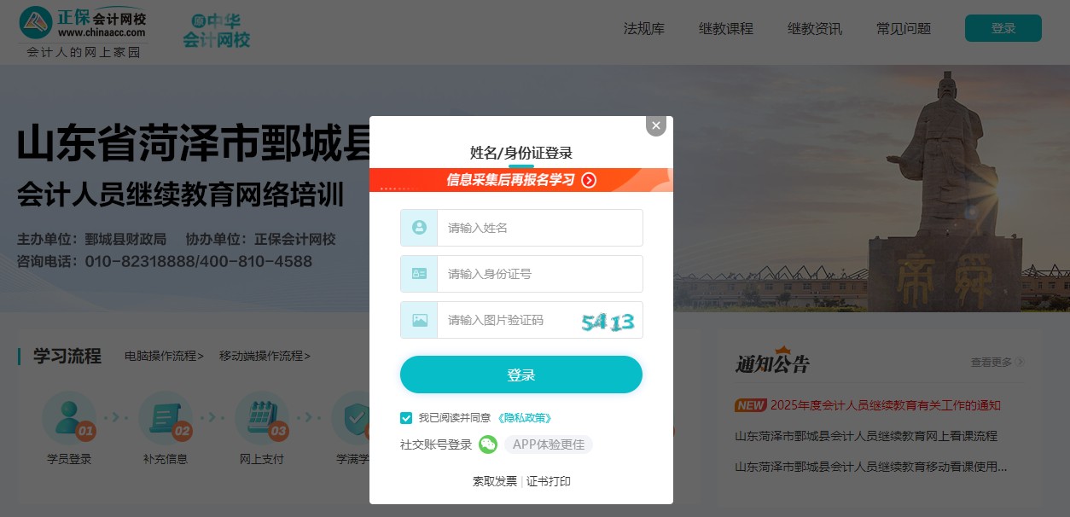Uncheck the 我已阅读并同意 agreement checkbox
The width and height of the screenshot is (1070, 517).
pyautogui.click(x=406, y=418)
